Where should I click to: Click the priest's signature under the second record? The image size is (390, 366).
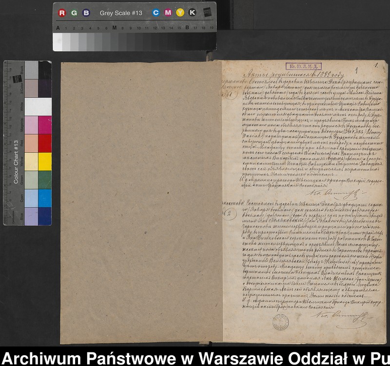[x=342, y=319]
